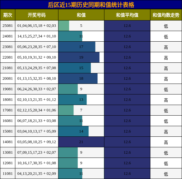Image resolution: width=182 pixels, height=179 pixels.
Task: Select sum value 14 in row 15081
Action: tap(81, 131)
